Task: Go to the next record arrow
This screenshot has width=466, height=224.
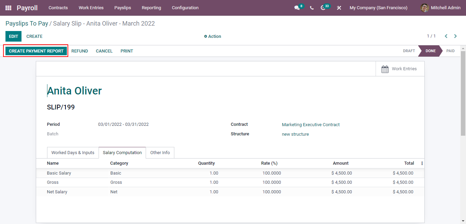Action: [x=455, y=36]
